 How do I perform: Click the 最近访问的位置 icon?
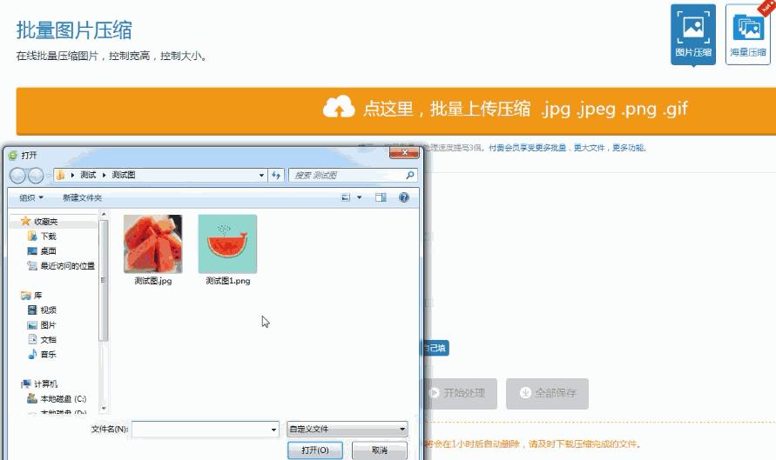pyautogui.click(x=32, y=266)
